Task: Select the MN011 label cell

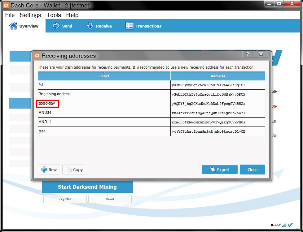Action: (x=104, y=122)
